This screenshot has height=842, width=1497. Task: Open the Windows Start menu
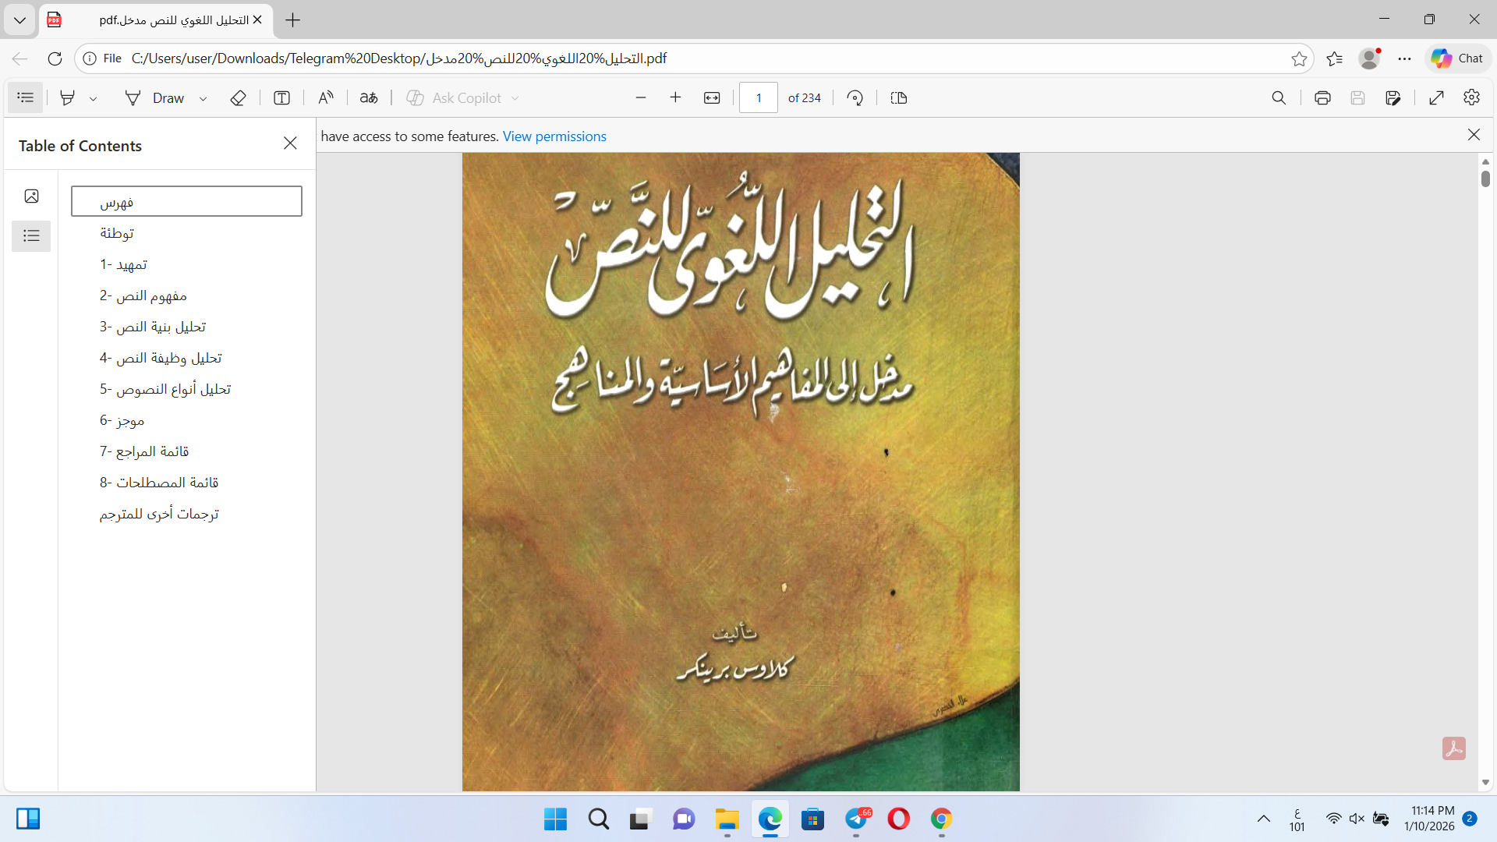[x=555, y=819]
